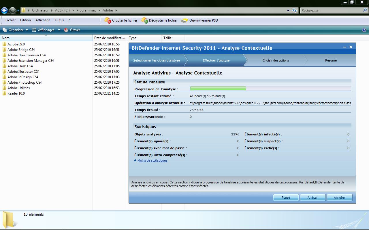
Task: Click the search magnifier icon
Action: coord(366,10)
